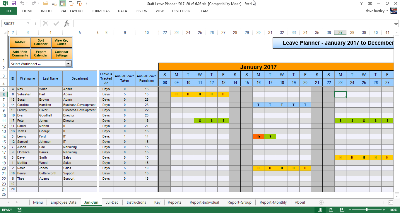This screenshot has width=400, height=213.
Task: Open the FORMULAS ribbon tab
Action: tap(100, 11)
